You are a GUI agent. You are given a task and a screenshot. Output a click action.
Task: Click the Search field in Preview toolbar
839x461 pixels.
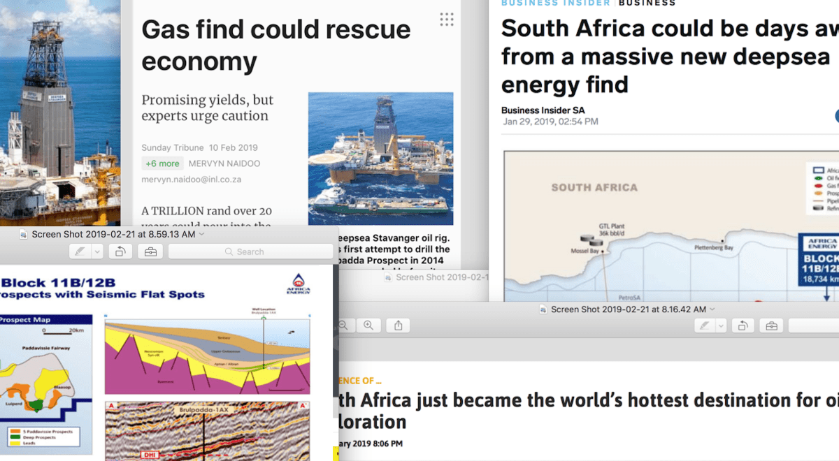click(250, 251)
